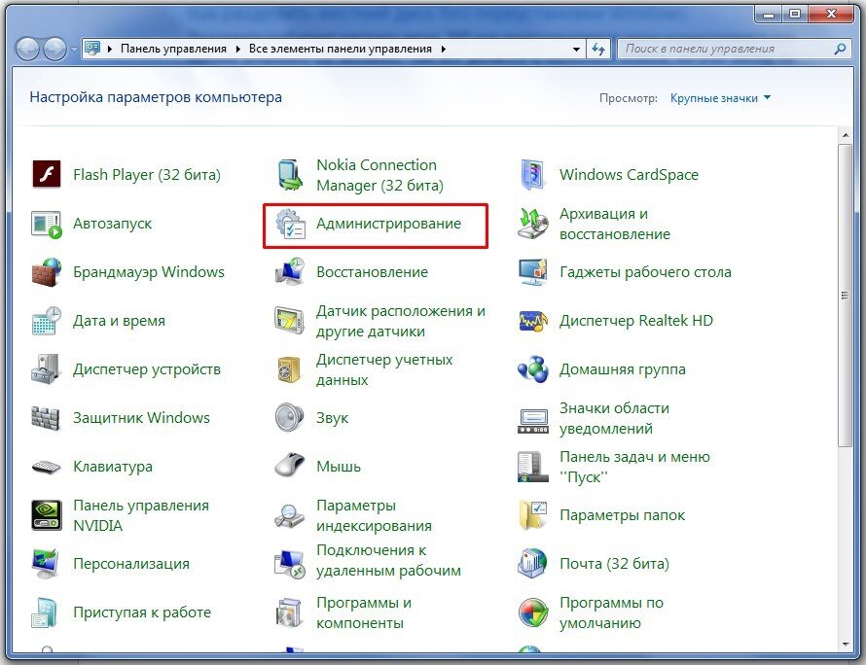Open the Клавиатура keyboard icon
866x665 pixels.
(47, 467)
